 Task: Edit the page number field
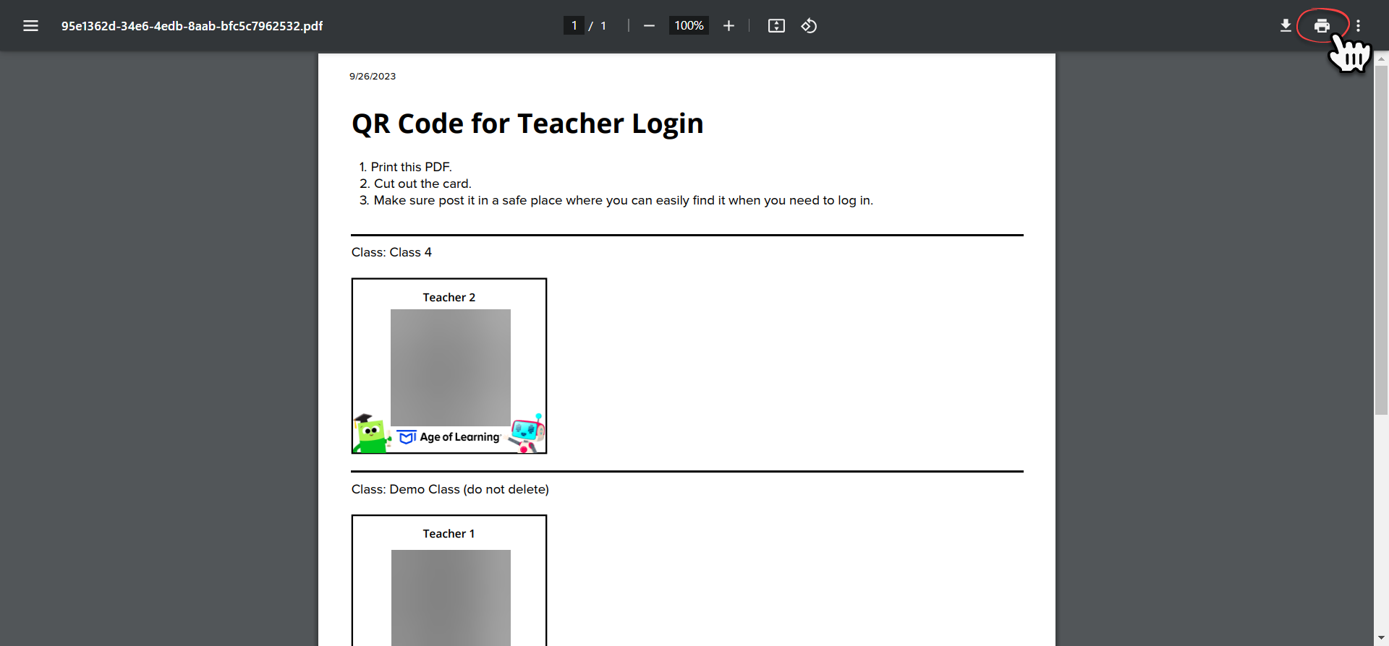[x=574, y=26]
